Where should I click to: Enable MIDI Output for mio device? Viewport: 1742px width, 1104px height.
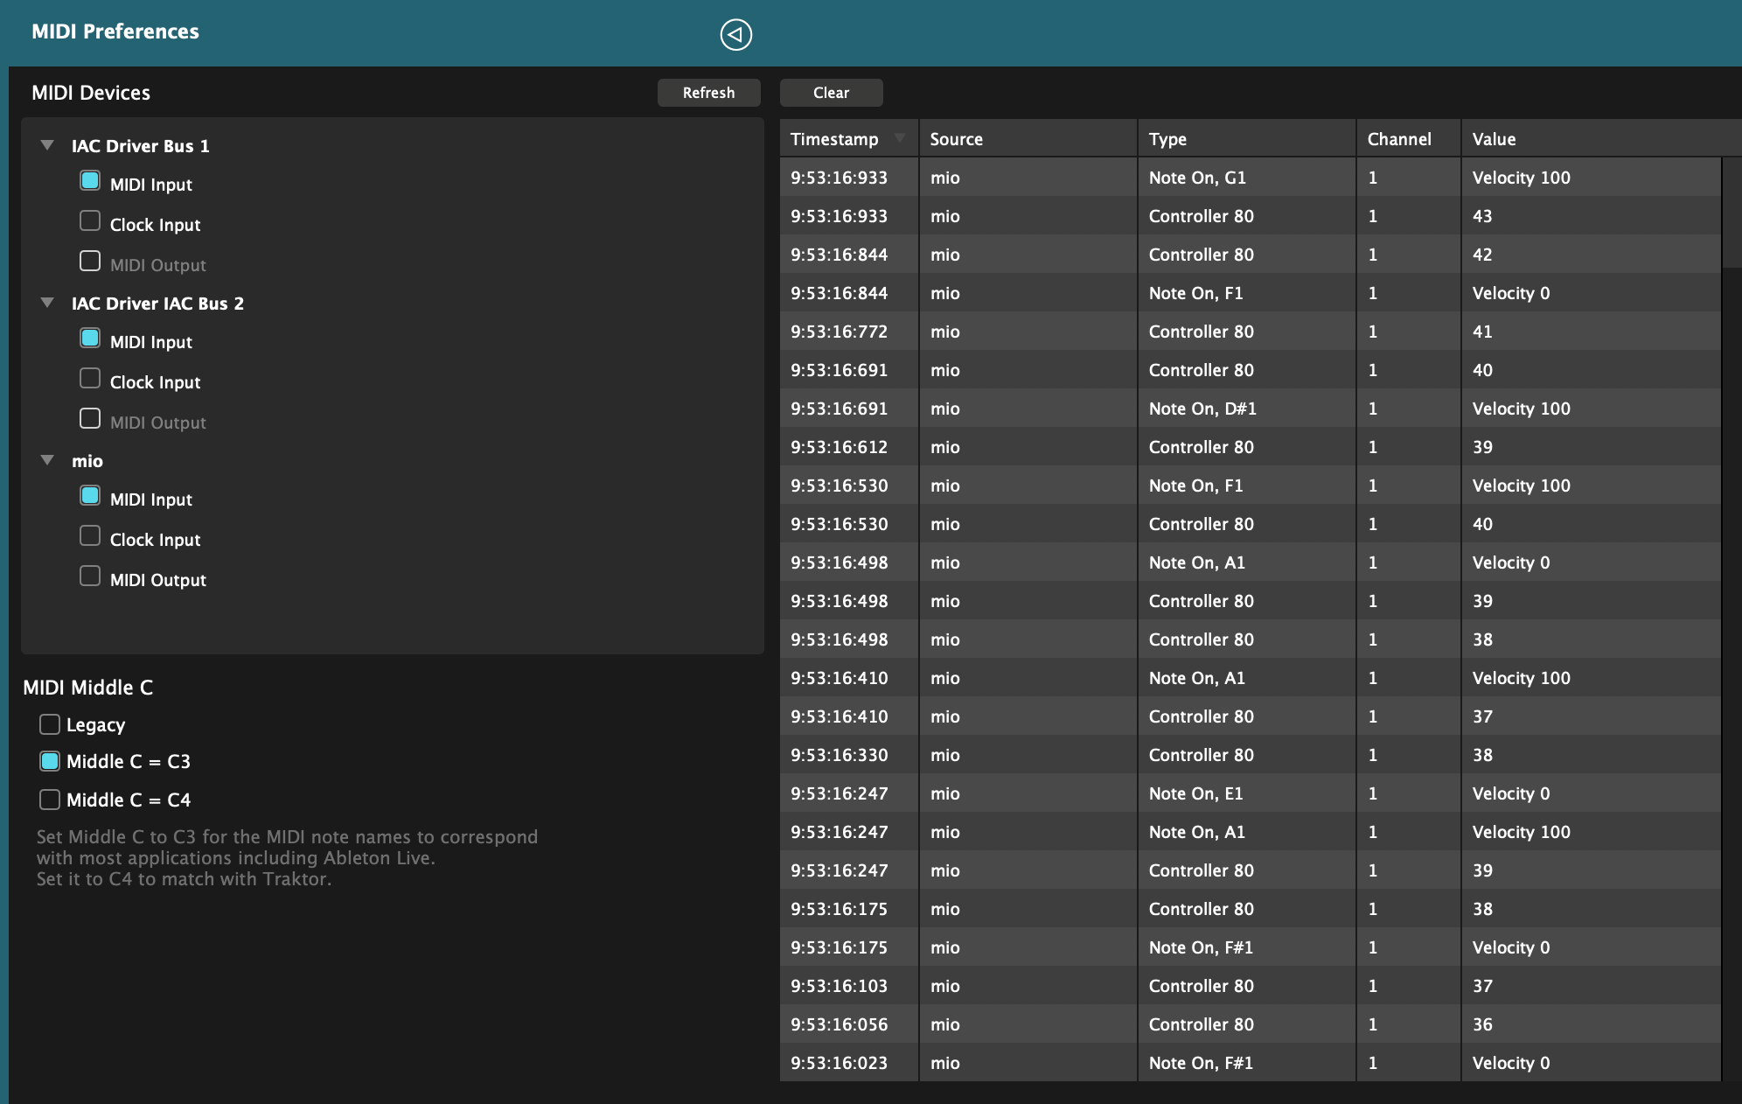pos(90,576)
